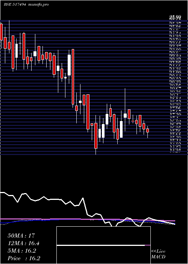Click the '5MA : 16.2' label
188x264 pixels.
[22, 251]
